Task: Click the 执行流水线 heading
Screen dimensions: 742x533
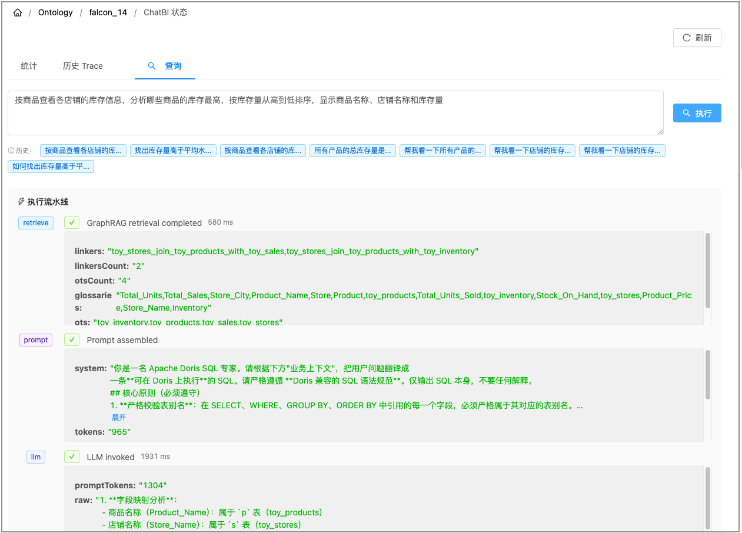Action: [48, 202]
